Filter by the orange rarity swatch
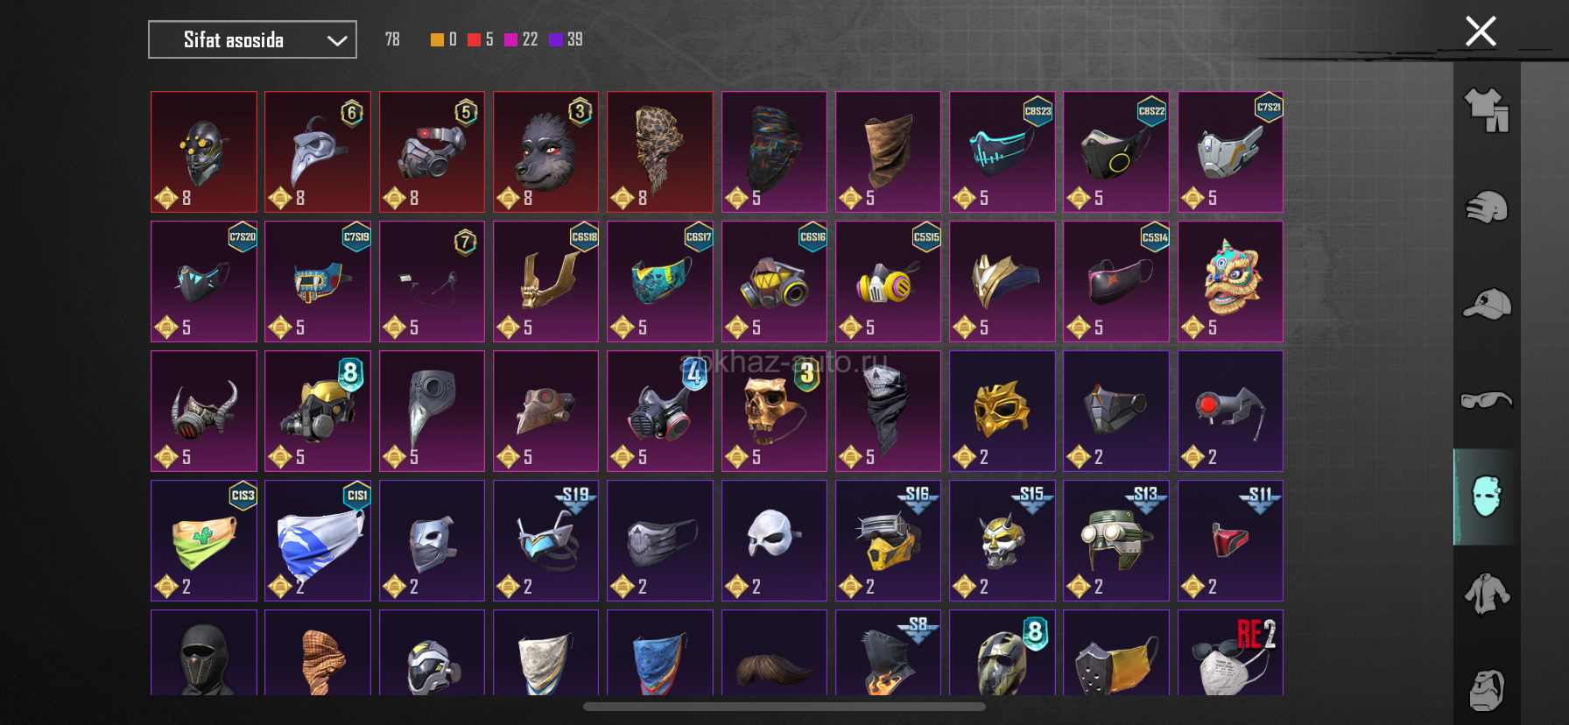This screenshot has height=725, width=1569. [437, 39]
